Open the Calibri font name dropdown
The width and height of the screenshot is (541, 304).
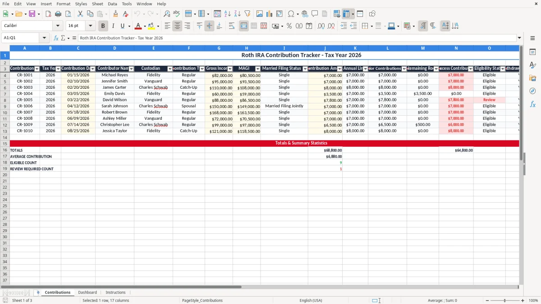[x=58, y=26]
